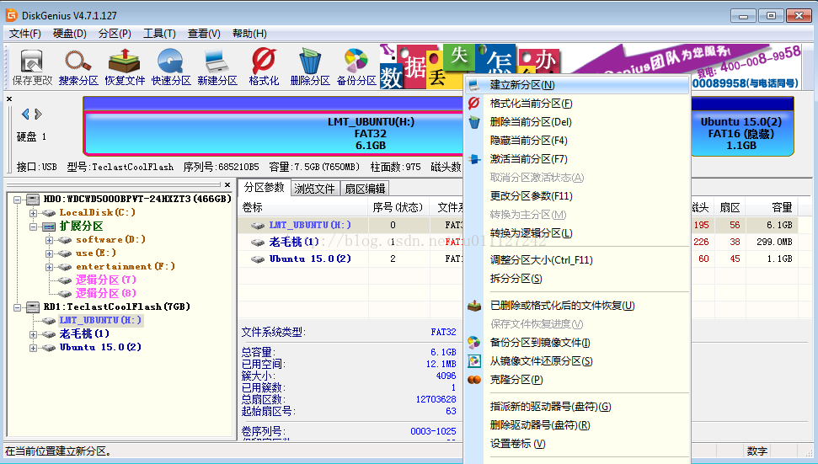Image resolution: width=818 pixels, height=464 pixels.
Task: Click the 搜索分区 search partition icon
Action: click(78, 67)
